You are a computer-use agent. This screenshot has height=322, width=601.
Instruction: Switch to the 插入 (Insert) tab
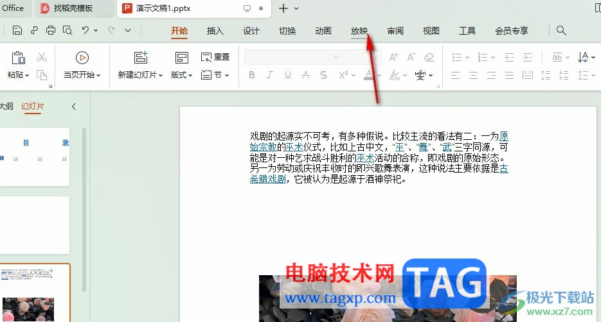215,31
